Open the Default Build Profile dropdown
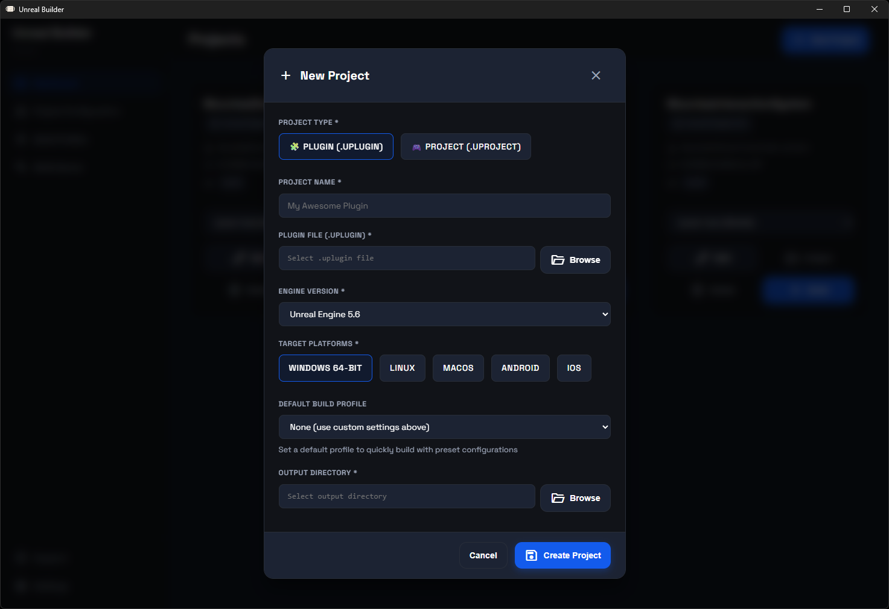The height and width of the screenshot is (609, 889). pyautogui.click(x=444, y=427)
